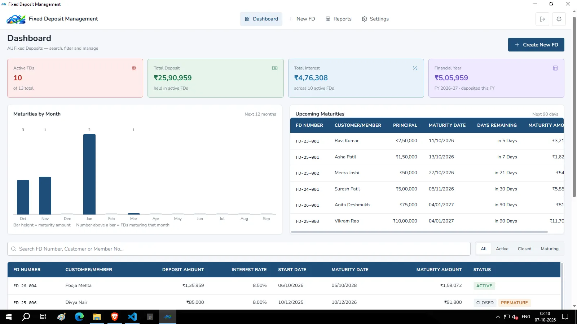577x324 pixels.
Task: Click the January bar in maturities chart
Action: click(89, 174)
